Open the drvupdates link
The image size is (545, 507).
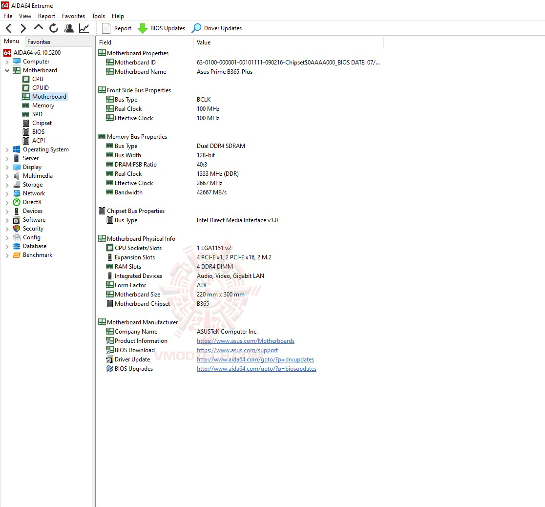255,359
